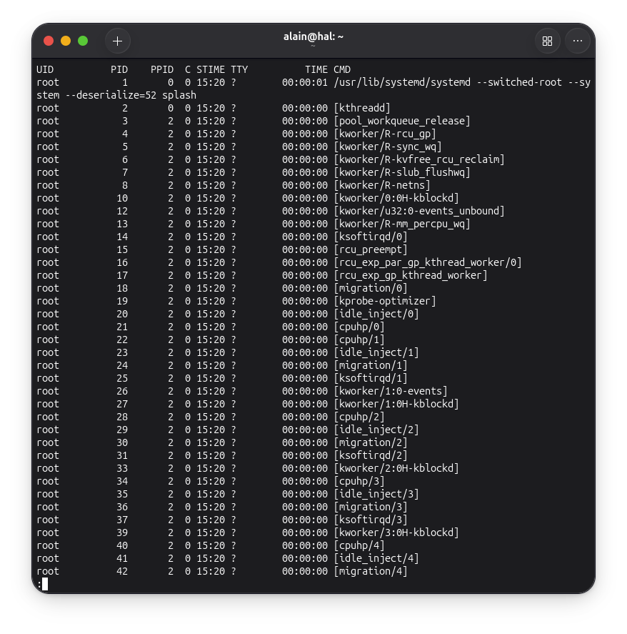Click the [kworker/0:0H-kblockd] process entry
Viewport: 627px width, 634px height.
(396, 198)
